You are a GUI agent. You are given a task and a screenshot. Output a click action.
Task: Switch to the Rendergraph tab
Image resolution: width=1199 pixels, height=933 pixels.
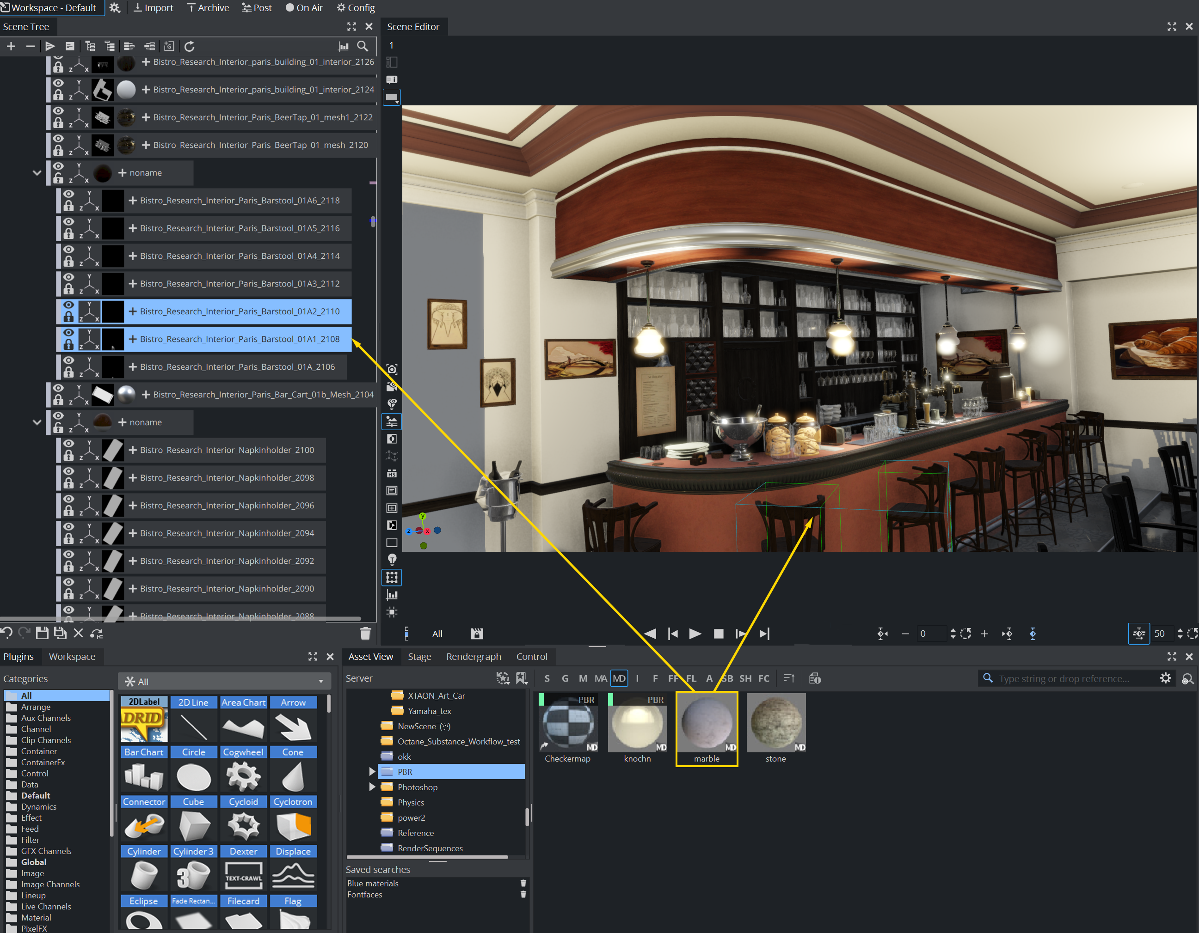[x=473, y=657]
